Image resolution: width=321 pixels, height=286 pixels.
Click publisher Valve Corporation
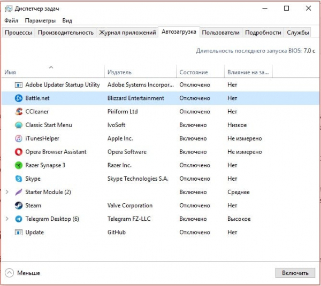point(130,205)
